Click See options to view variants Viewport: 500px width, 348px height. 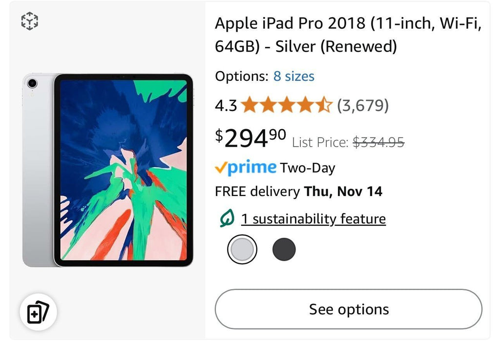(x=348, y=309)
